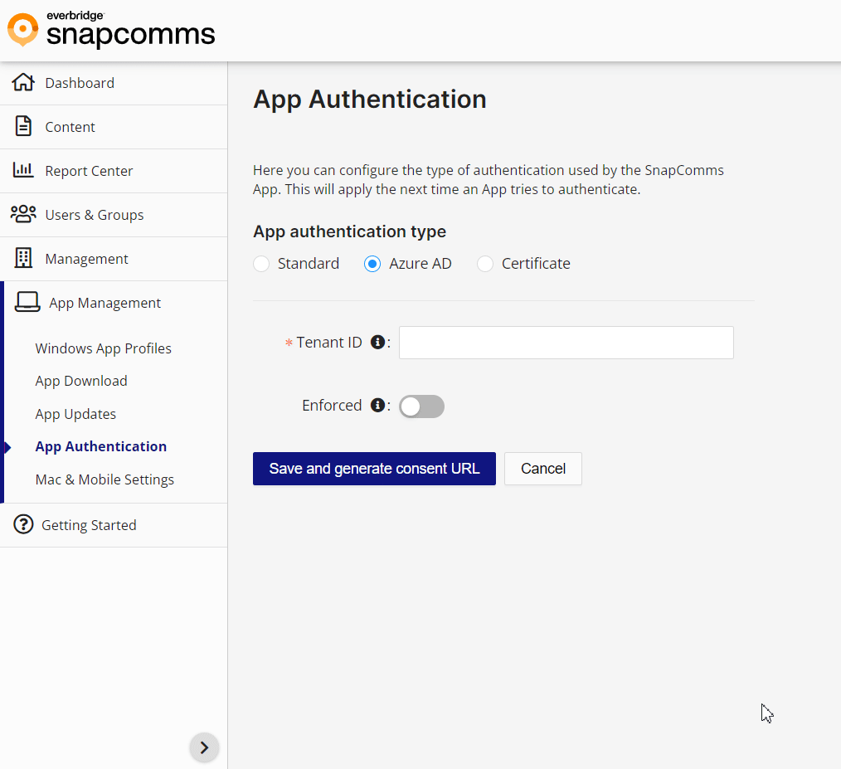Select the Content document icon

pos(23,126)
